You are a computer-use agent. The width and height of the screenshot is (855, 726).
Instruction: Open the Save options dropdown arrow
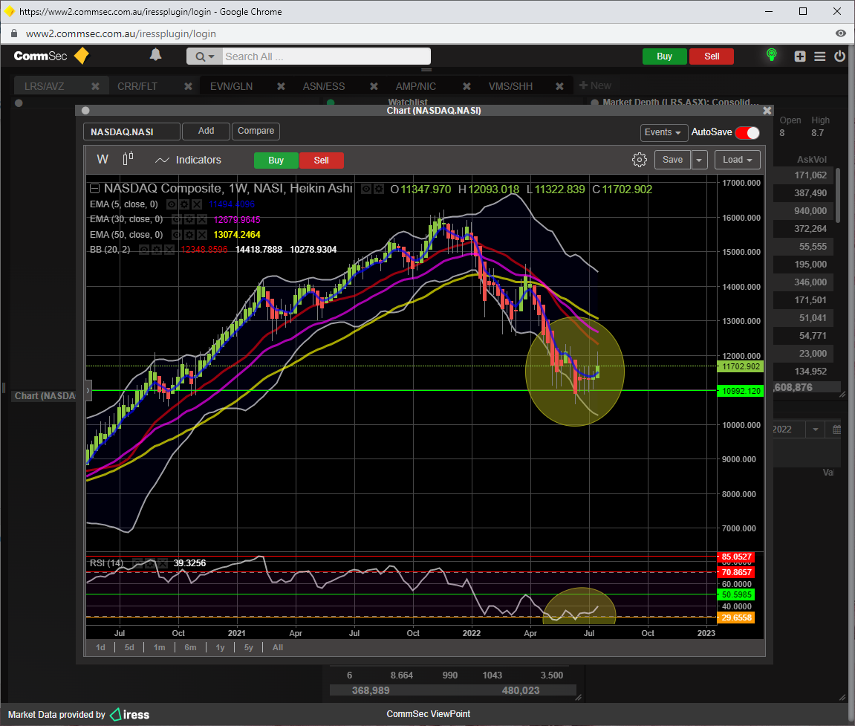(699, 161)
